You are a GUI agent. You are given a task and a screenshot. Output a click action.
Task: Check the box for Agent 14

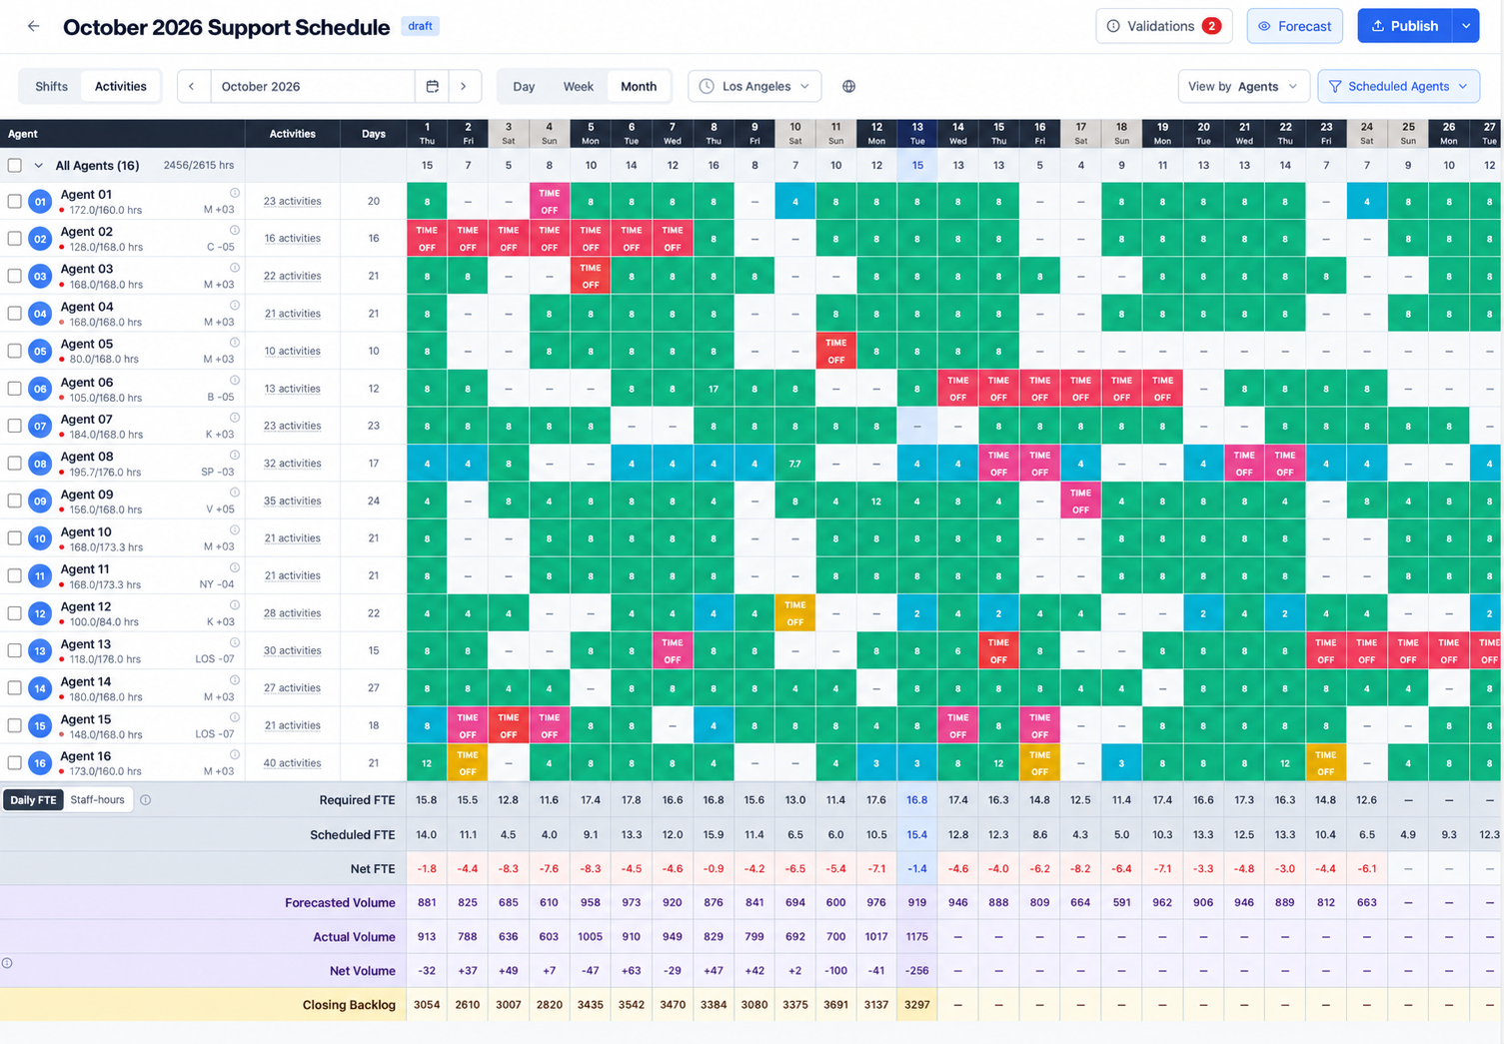[x=14, y=688]
